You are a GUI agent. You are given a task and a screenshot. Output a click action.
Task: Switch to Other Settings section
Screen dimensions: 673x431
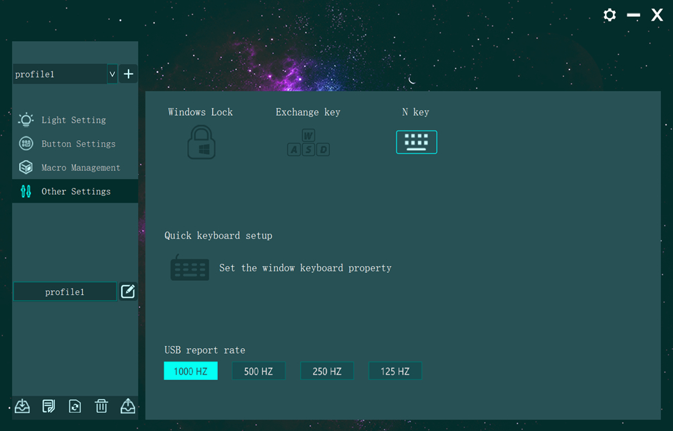pos(76,191)
